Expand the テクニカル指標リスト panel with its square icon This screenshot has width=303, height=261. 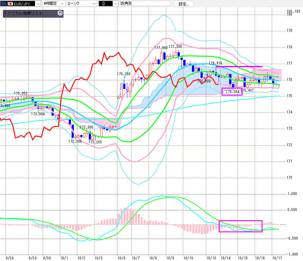click(60, 13)
